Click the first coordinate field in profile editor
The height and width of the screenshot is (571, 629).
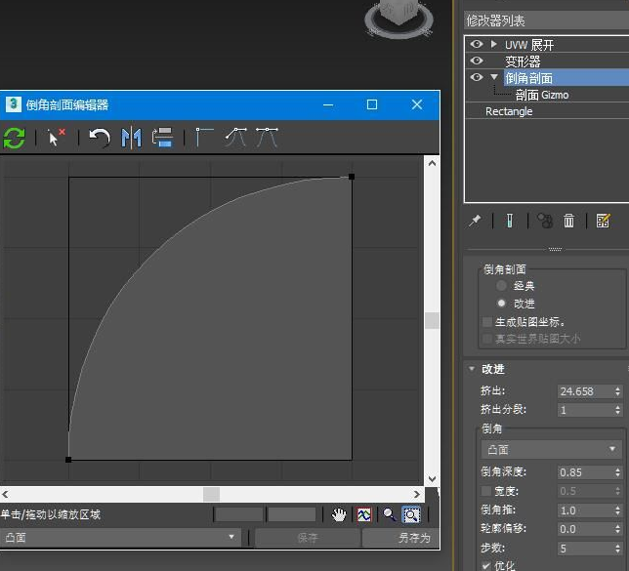click(x=238, y=514)
